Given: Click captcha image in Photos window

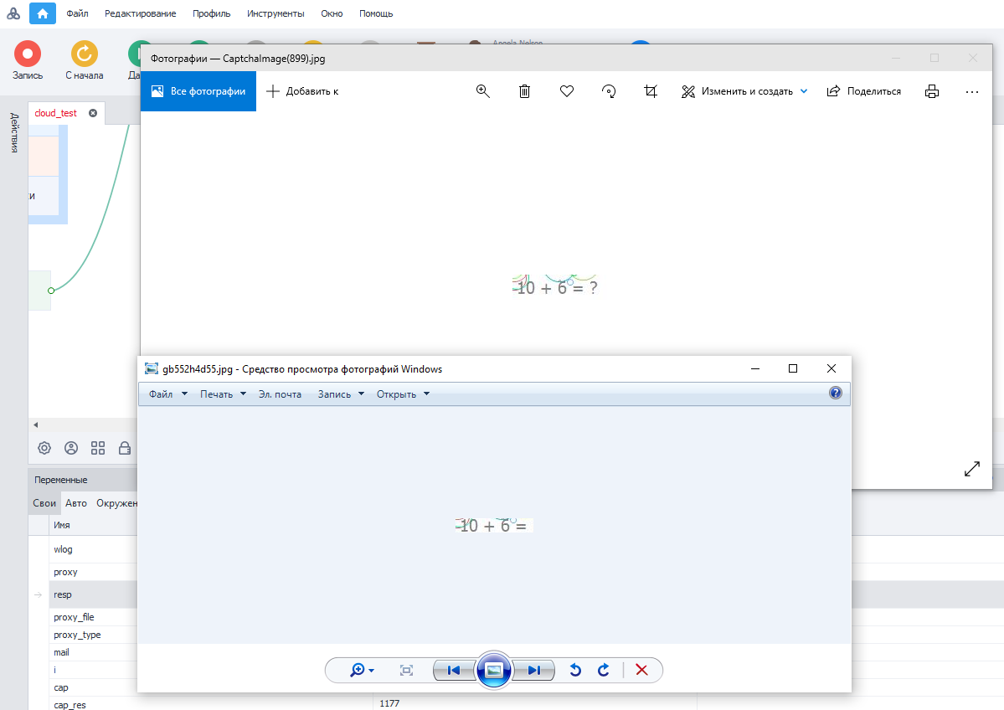Looking at the screenshot, I should tap(556, 286).
